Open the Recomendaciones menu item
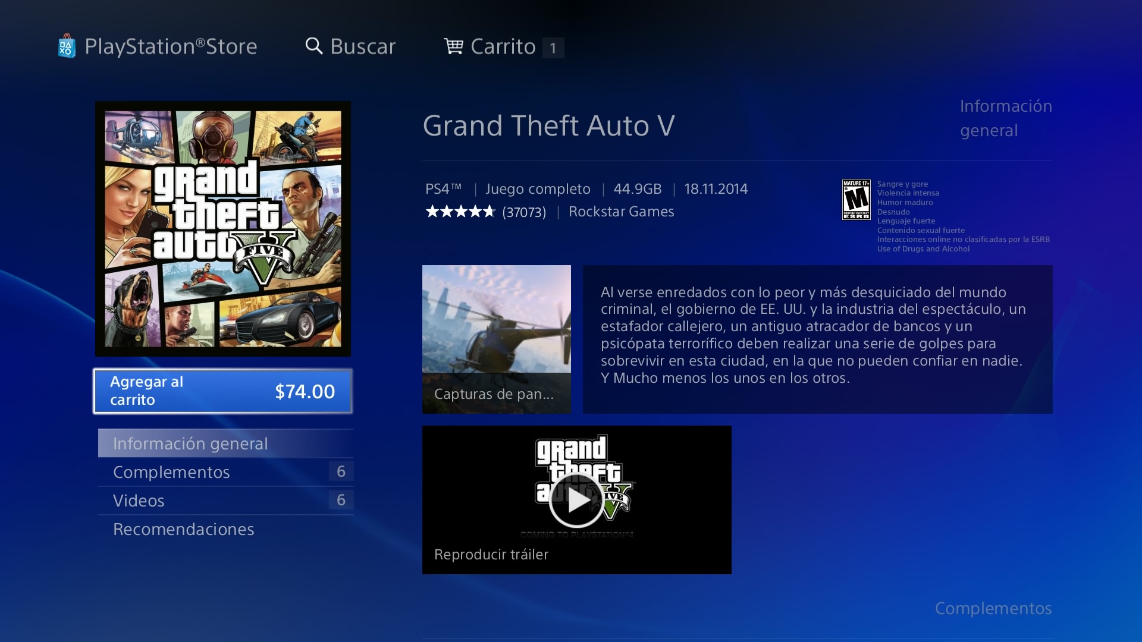1142x642 pixels. pos(226,529)
